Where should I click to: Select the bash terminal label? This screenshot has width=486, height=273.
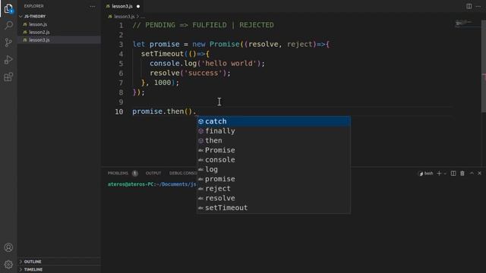click(426, 174)
